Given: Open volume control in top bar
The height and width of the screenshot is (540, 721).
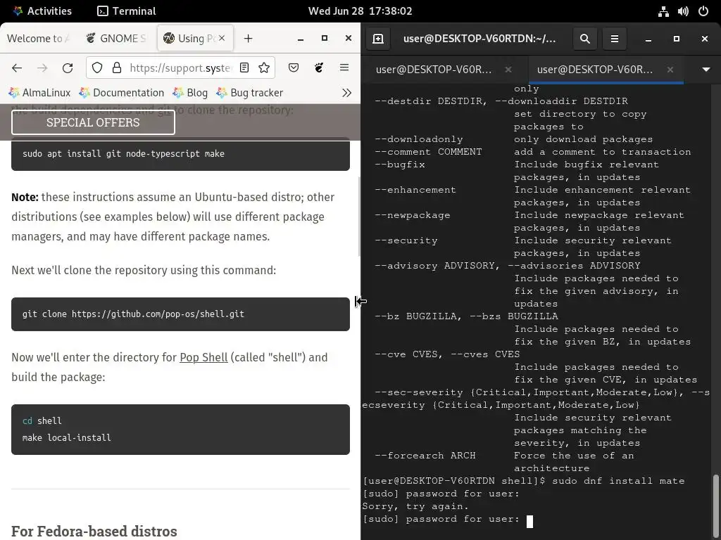Looking at the screenshot, I should coord(683,11).
